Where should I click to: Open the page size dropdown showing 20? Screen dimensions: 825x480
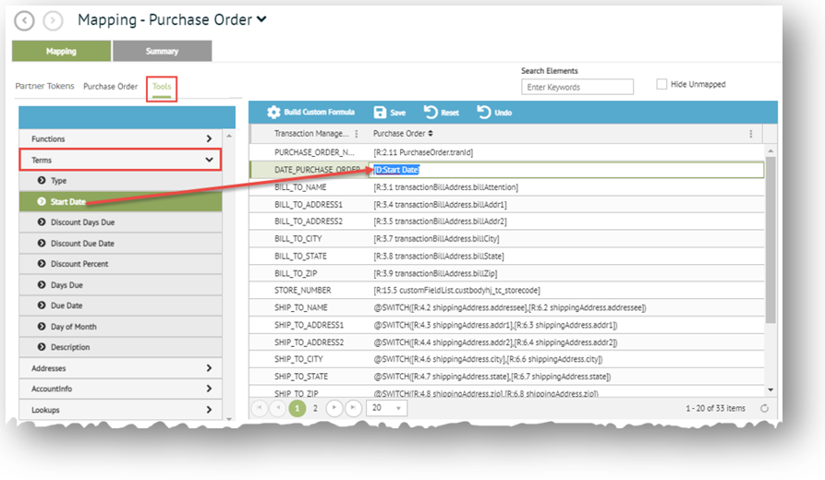[386, 407]
